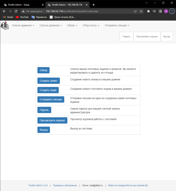This screenshot has width=176, height=191.
Task: Open the browser extensions puzzle icon
Action: click(x=148, y=11)
